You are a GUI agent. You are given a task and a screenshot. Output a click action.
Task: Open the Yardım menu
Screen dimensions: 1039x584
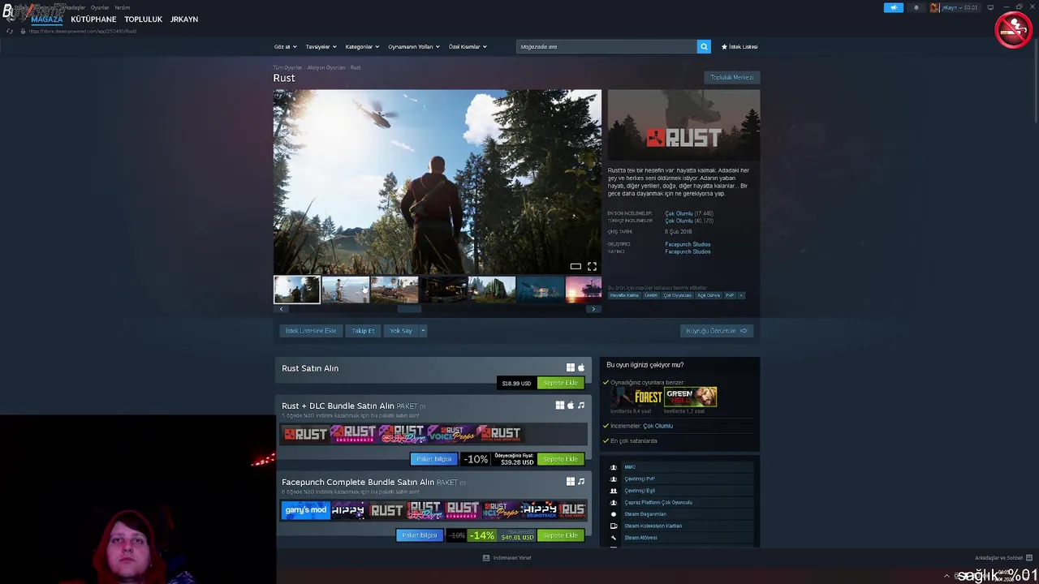122,7
